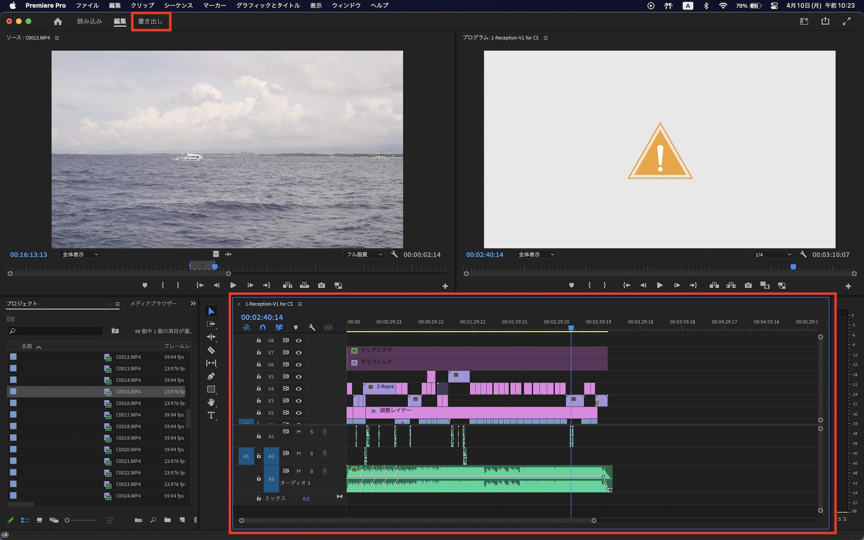Select the Type tool

pos(211,416)
